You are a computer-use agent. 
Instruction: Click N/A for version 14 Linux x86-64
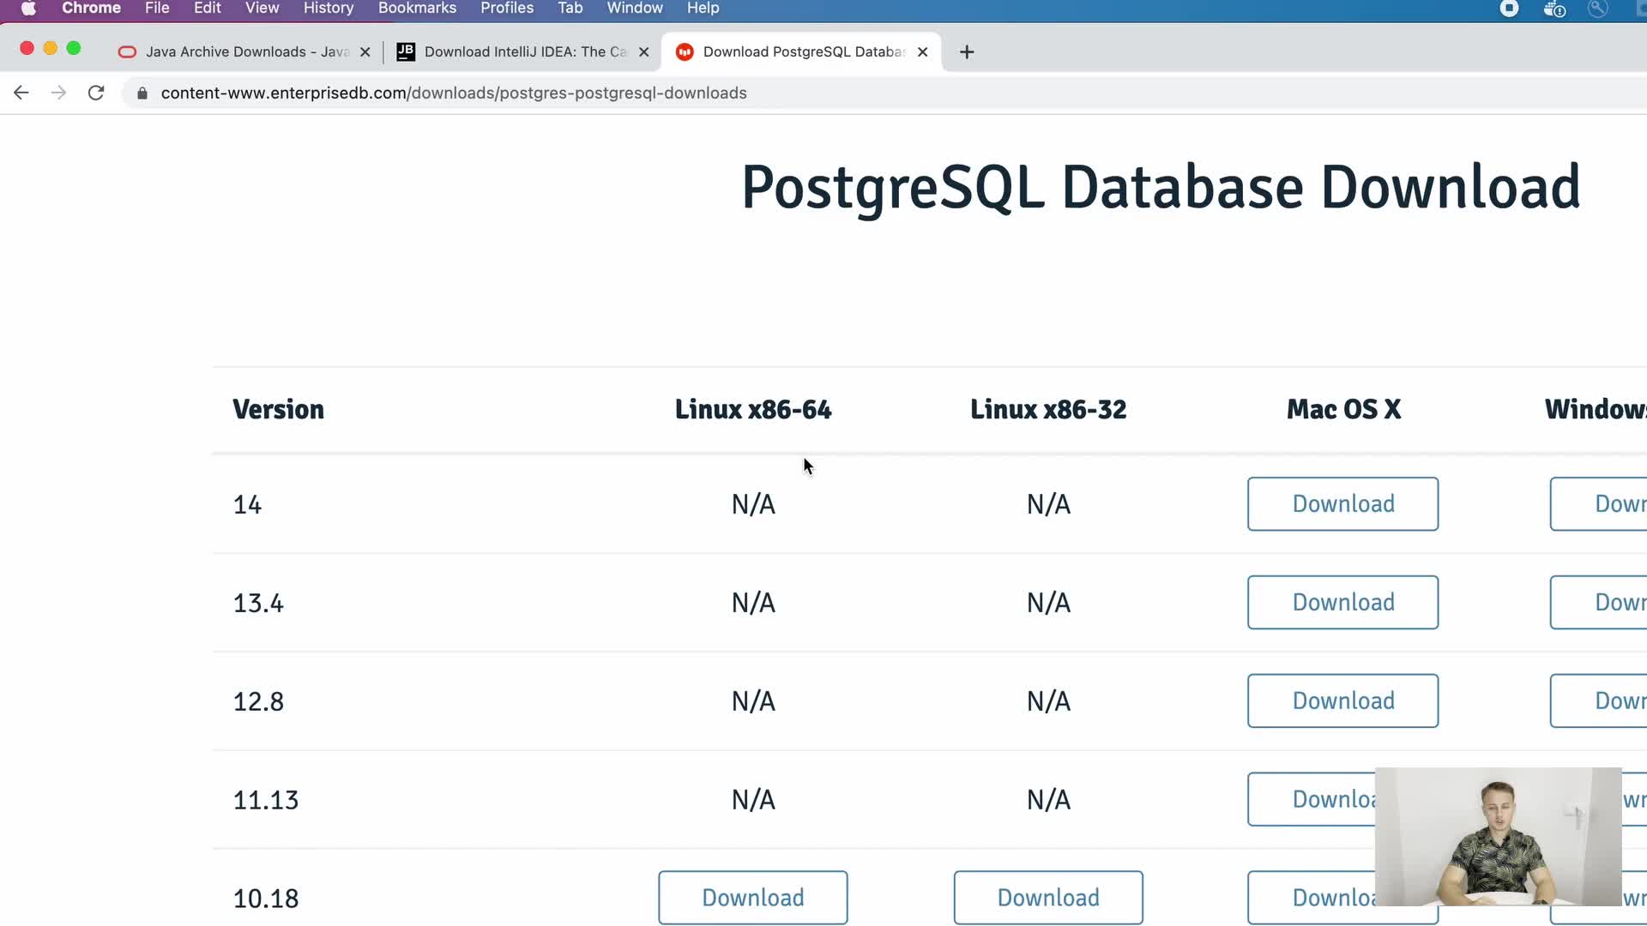pyautogui.click(x=753, y=505)
